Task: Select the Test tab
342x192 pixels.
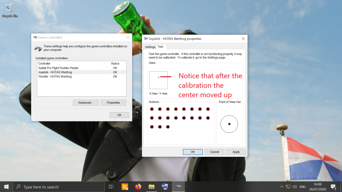Action: 160,47
